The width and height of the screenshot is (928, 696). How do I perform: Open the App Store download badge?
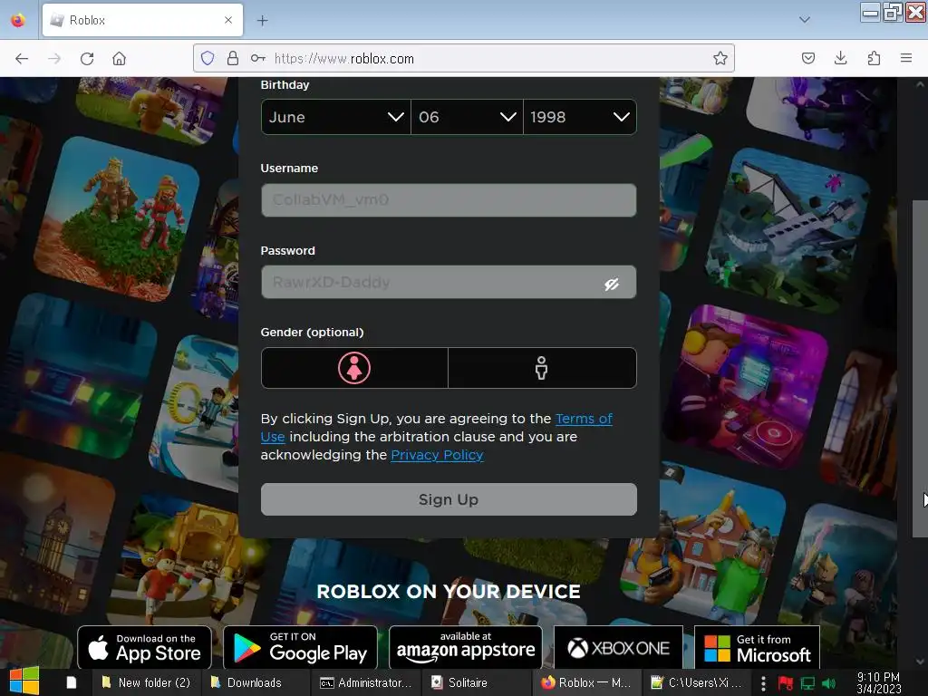(x=144, y=647)
